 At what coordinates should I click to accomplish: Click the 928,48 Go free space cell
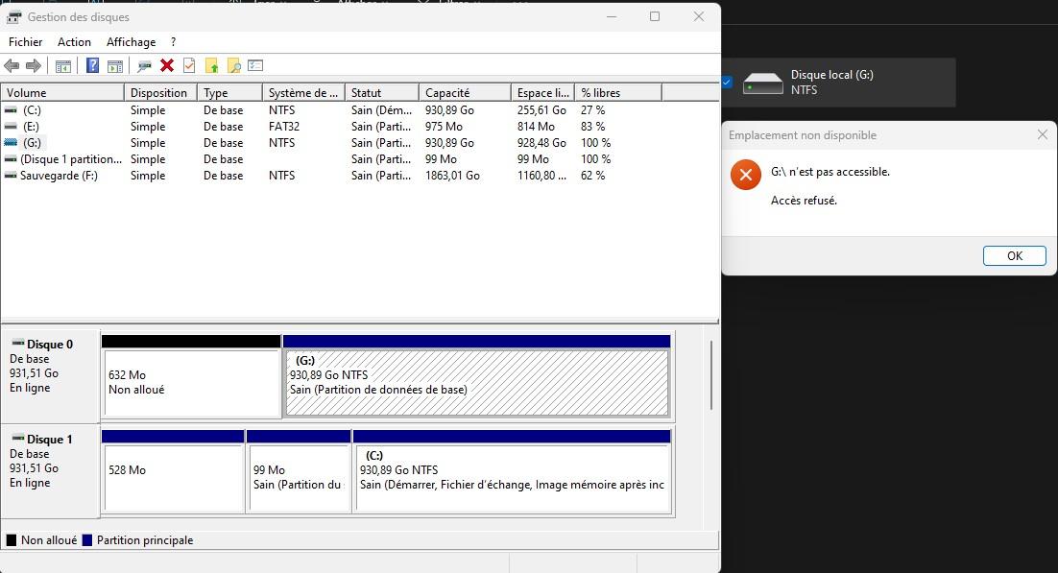click(x=541, y=142)
